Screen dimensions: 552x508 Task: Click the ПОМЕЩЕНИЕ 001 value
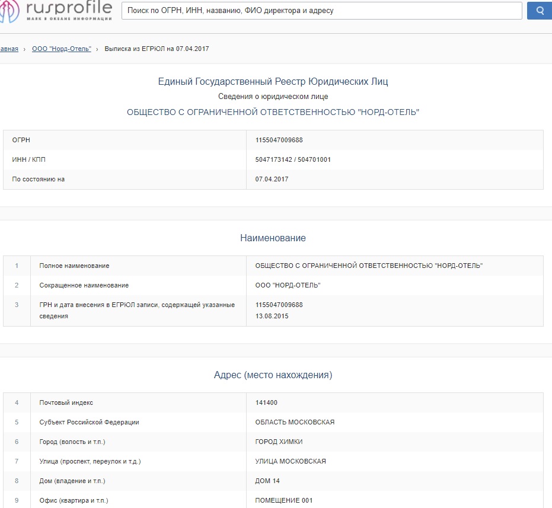pos(283,500)
